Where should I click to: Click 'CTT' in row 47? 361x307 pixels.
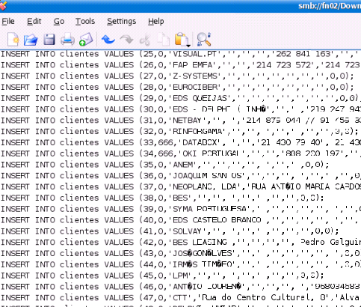pos(180,297)
